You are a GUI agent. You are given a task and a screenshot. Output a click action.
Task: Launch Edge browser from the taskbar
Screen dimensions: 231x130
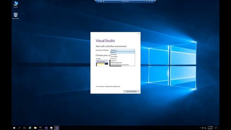(30, 128)
